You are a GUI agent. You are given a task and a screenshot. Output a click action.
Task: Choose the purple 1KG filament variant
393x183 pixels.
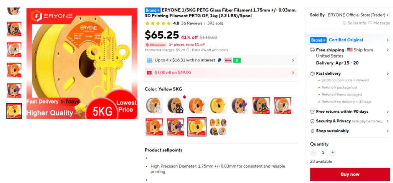239,105
